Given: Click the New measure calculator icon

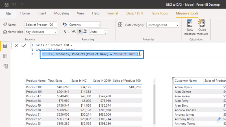Looking at the screenshot, I should pyautogui.click(x=190, y=23).
